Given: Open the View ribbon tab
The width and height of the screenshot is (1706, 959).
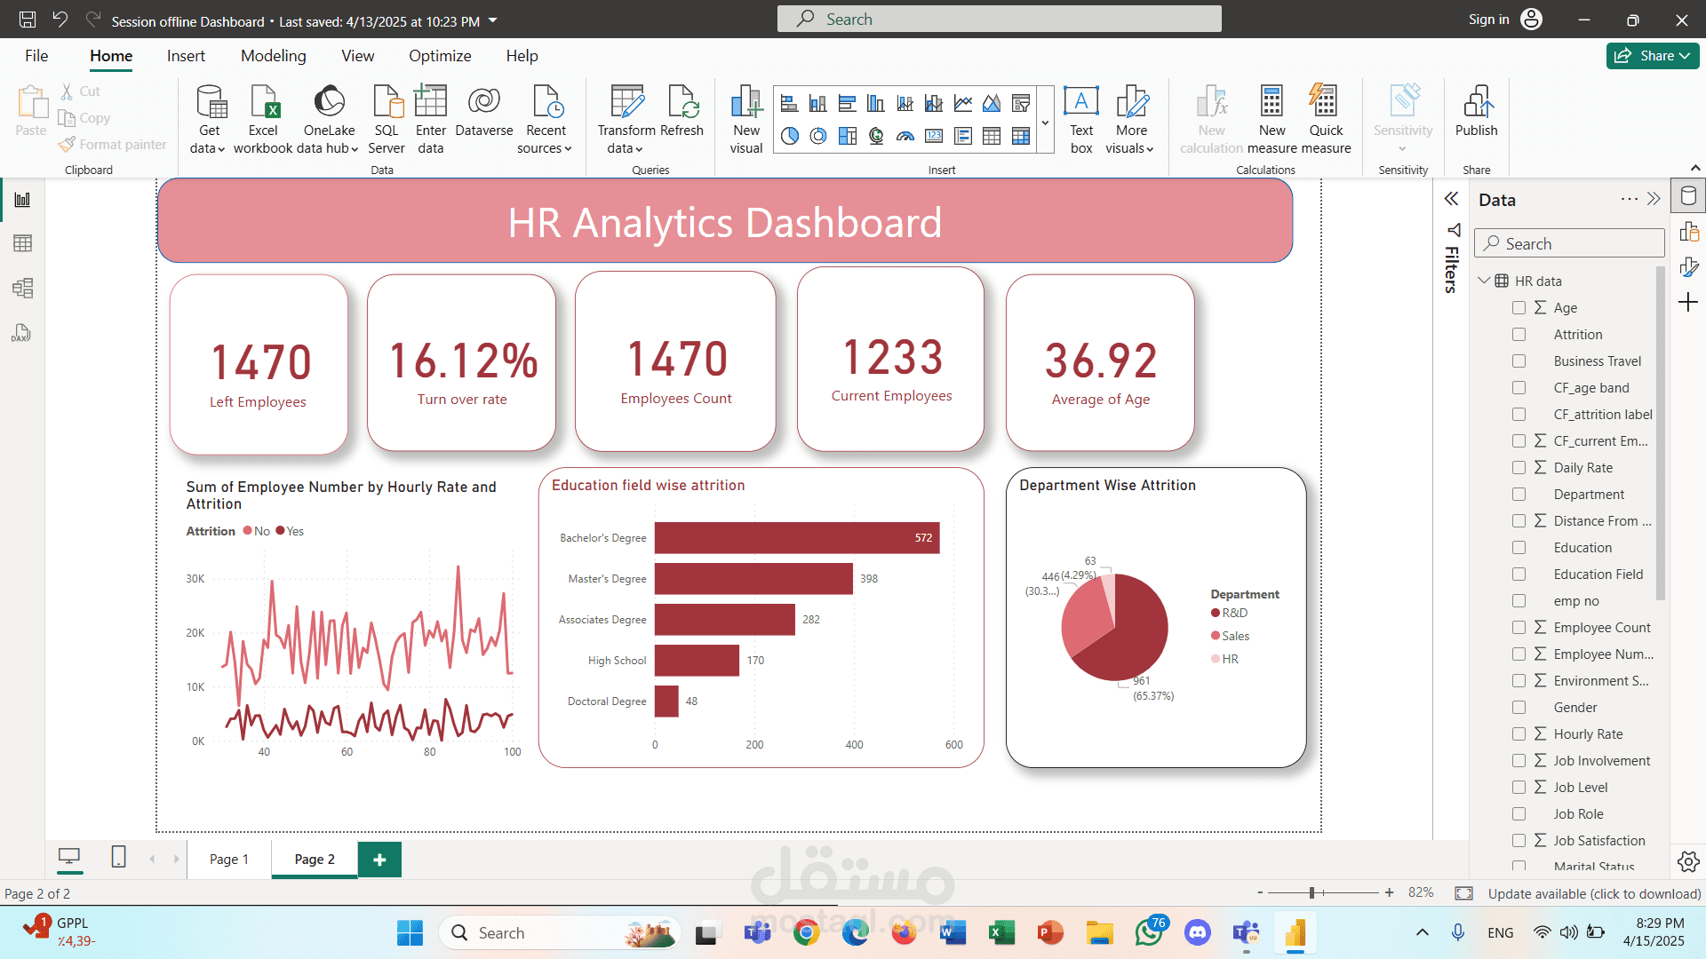Looking at the screenshot, I should (x=357, y=56).
